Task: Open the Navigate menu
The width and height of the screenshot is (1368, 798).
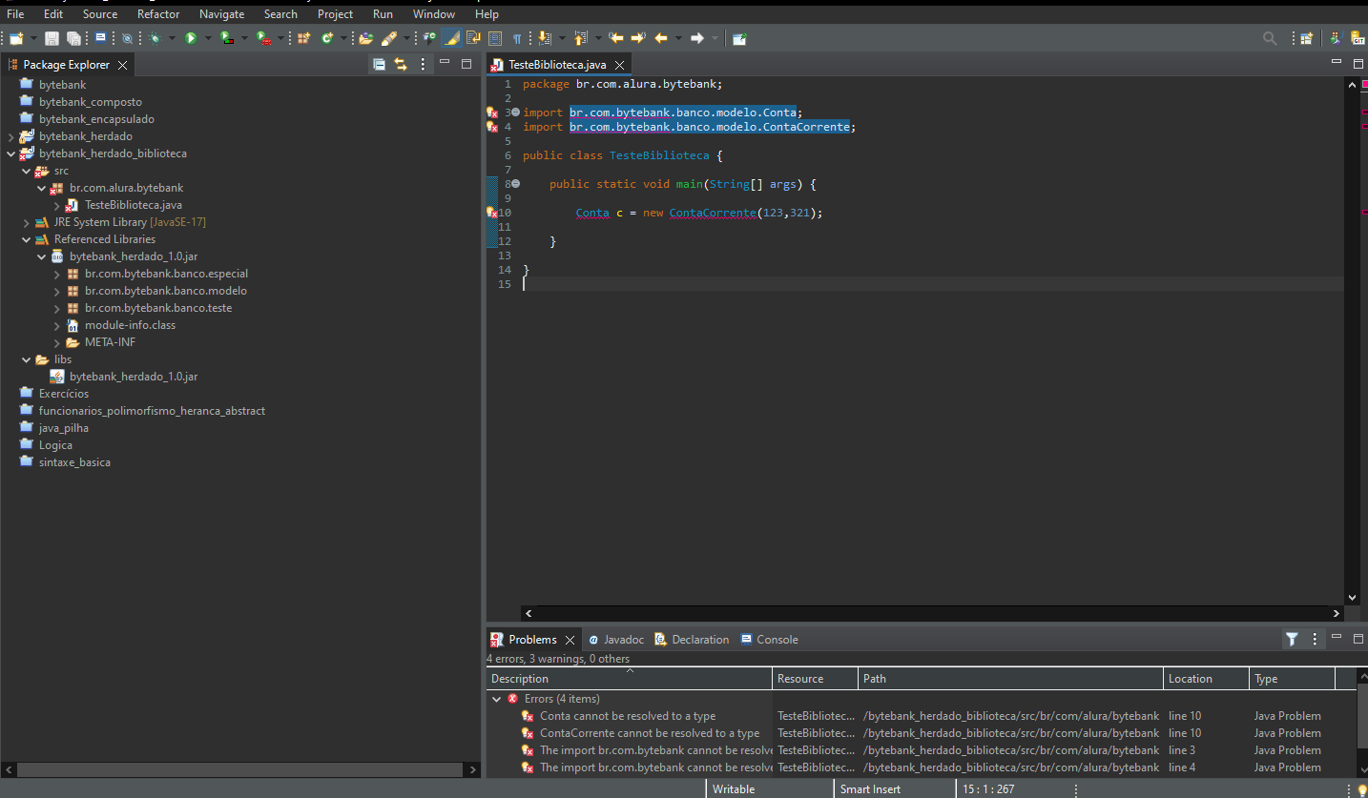Action: 221,14
